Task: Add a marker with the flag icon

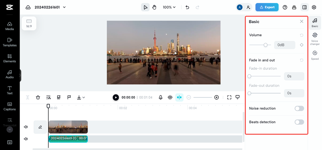Action: 69,97
